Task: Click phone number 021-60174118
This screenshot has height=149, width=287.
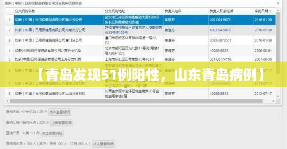Action: tap(221, 60)
